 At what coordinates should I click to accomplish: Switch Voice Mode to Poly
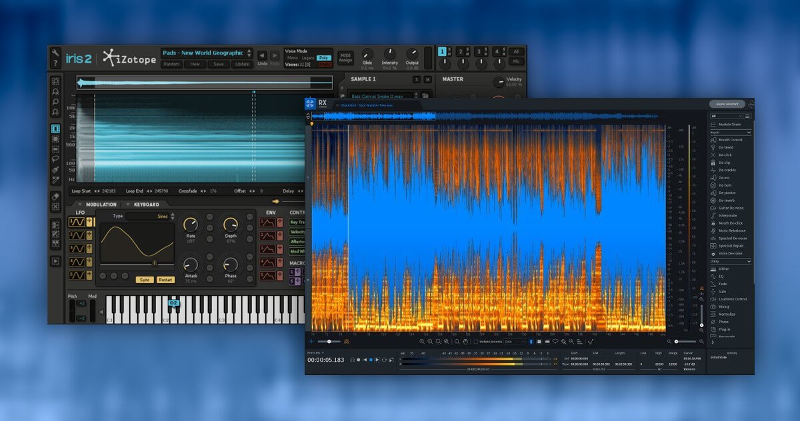coord(324,58)
